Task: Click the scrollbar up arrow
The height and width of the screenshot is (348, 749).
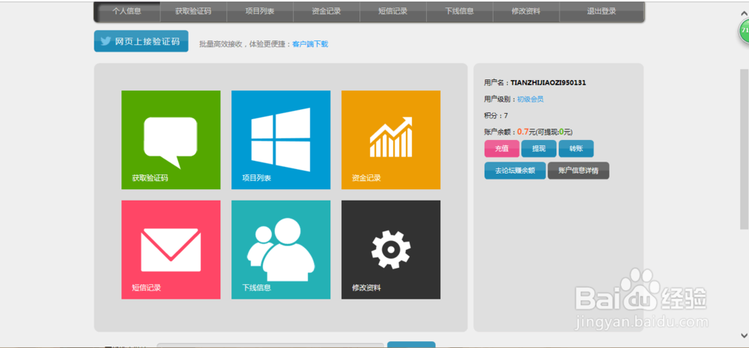Action: click(x=743, y=15)
